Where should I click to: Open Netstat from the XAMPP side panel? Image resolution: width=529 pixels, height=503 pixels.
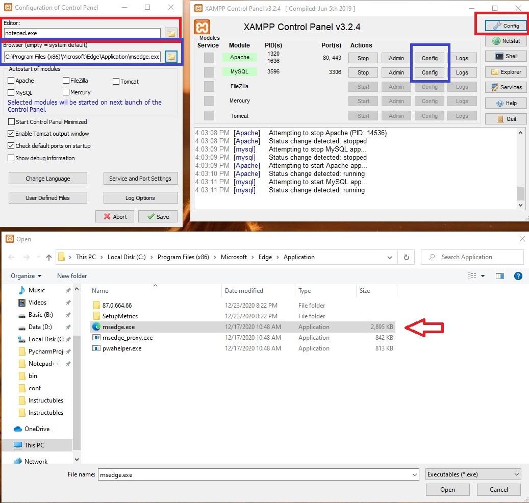(506, 41)
